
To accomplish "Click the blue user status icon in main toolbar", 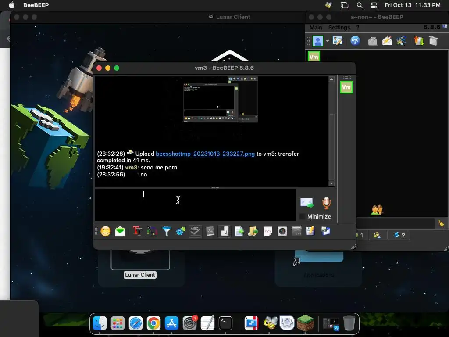I will tap(318, 41).
